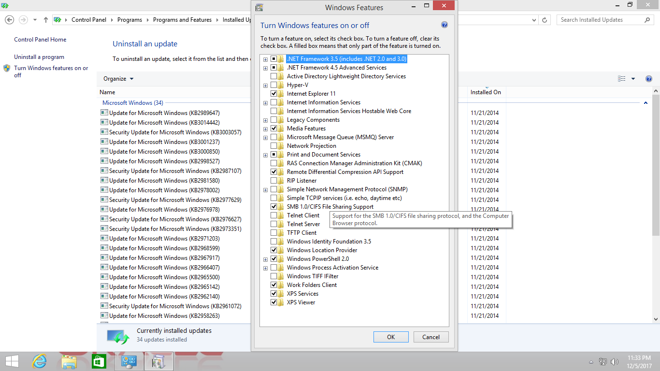Open the view options dropdown arrow
Screen dimensions: 660x371
[633, 79]
